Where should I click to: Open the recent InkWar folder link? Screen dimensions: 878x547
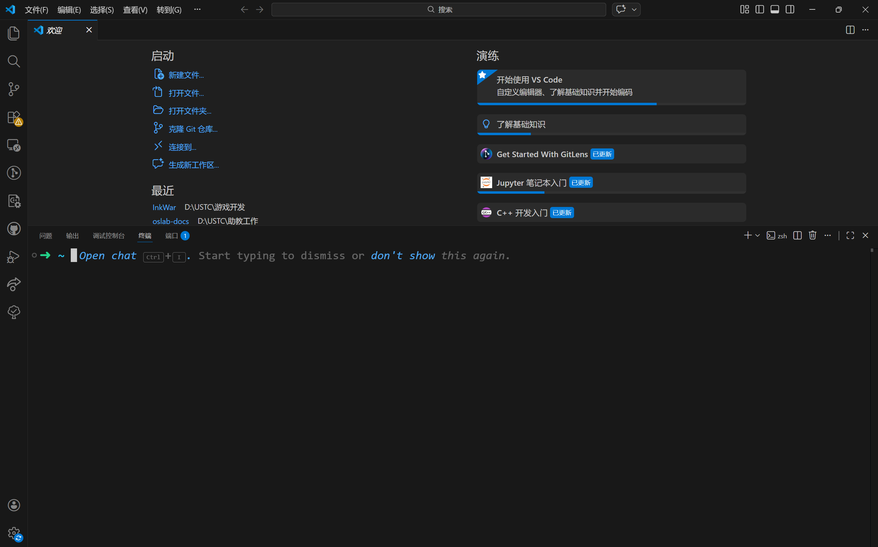pos(164,207)
